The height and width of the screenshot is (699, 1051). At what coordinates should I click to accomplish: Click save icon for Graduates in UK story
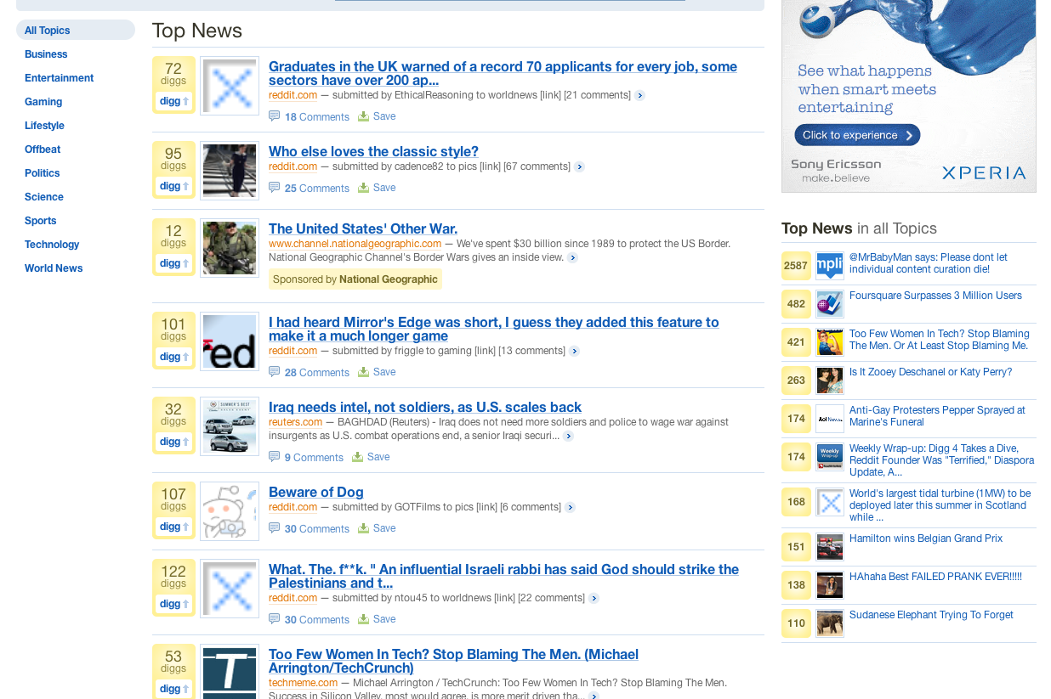(x=363, y=116)
